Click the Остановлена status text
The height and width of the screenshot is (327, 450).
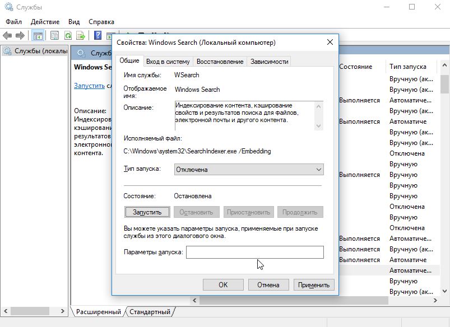click(193, 196)
